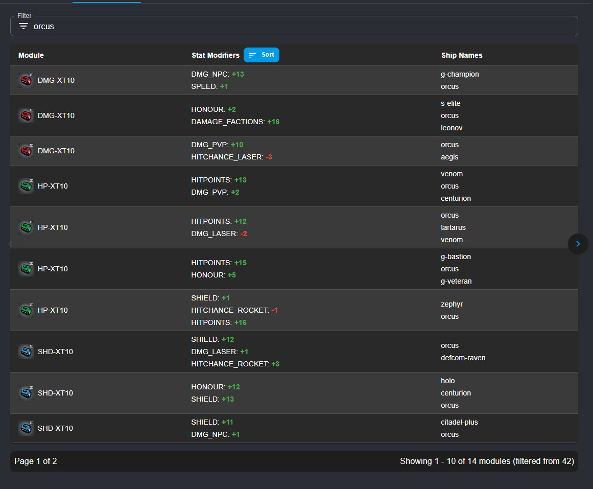Click 'HITPOINTS: +13' stat modifier

pos(219,180)
